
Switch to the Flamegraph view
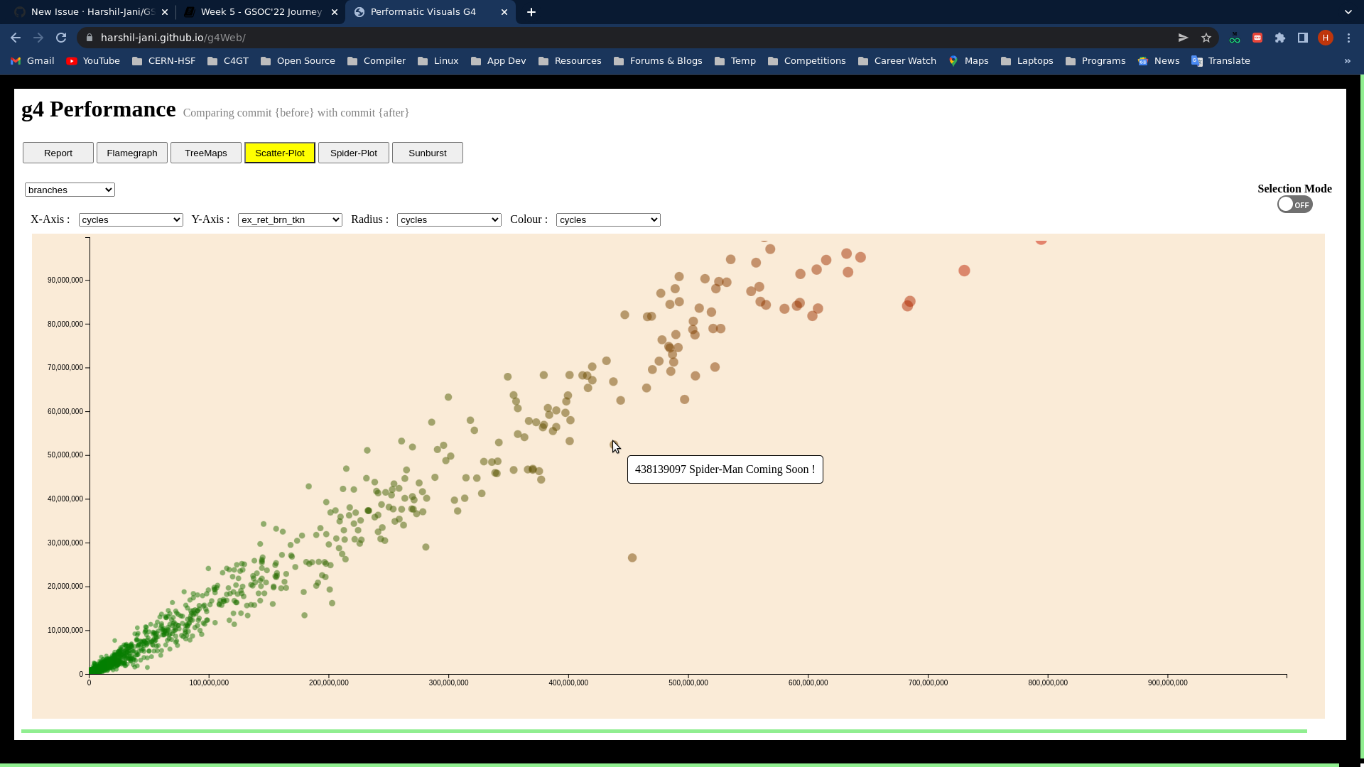132,153
